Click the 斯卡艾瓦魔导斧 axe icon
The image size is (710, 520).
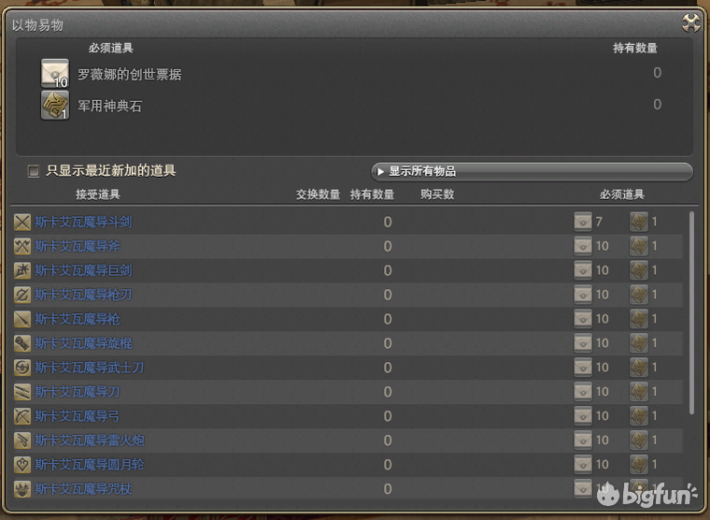coord(22,246)
